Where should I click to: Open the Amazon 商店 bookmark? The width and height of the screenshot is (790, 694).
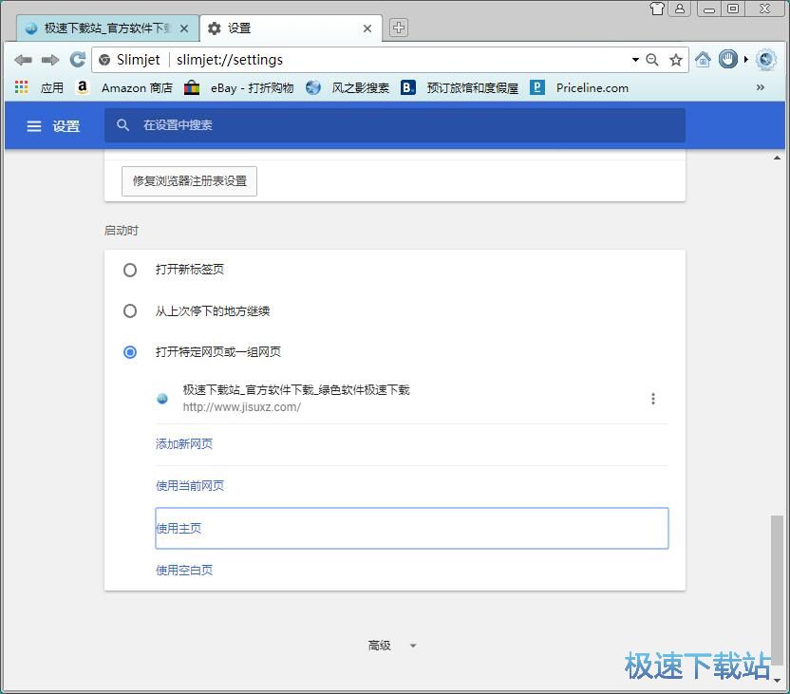(x=137, y=87)
